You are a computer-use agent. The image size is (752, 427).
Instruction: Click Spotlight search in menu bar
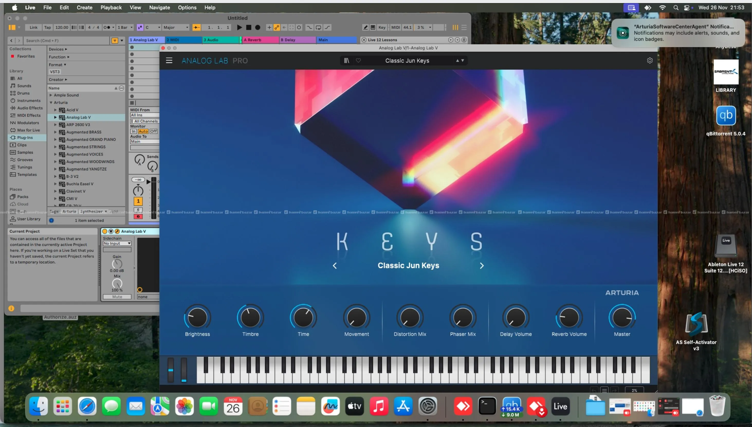[x=676, y=8]
